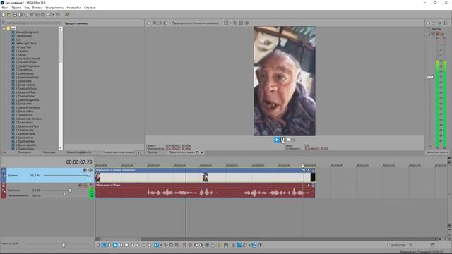Open the split screen view dropdown arrow

pyautogui.click(x=169, y=23)
